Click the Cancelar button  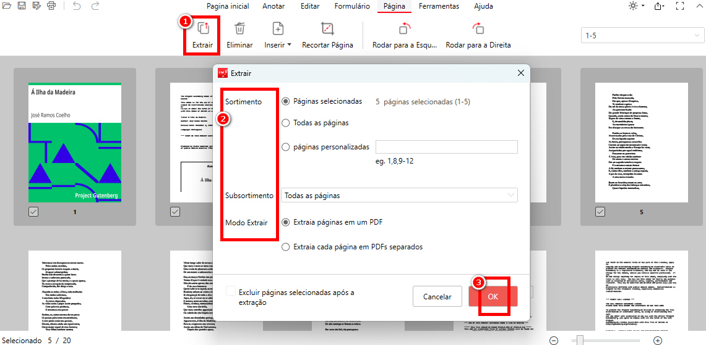[x=437, y=297]
